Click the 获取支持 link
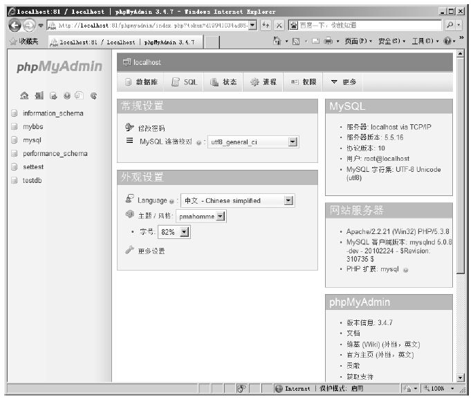 click(360, 376)
